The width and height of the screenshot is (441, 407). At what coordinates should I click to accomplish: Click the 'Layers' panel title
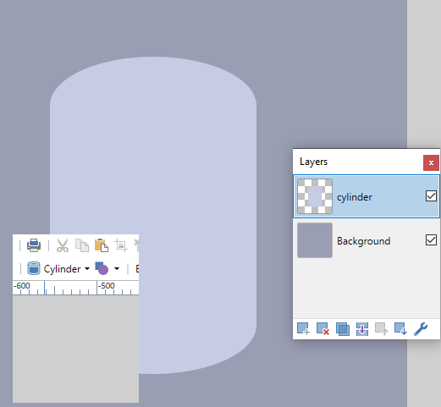tap(313, 162)
